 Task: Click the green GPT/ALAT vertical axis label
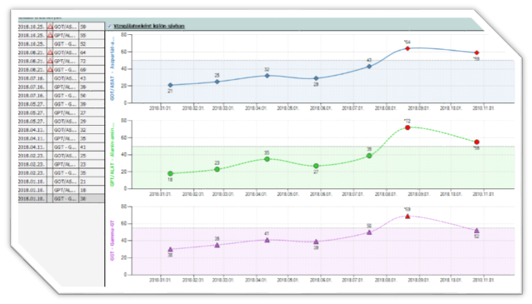point(112,154)
